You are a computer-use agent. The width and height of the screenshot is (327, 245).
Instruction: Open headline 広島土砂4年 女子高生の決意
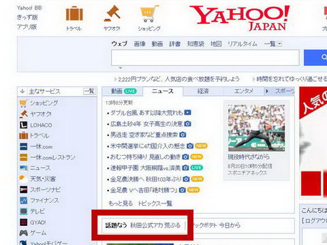[x=146, y=124]
